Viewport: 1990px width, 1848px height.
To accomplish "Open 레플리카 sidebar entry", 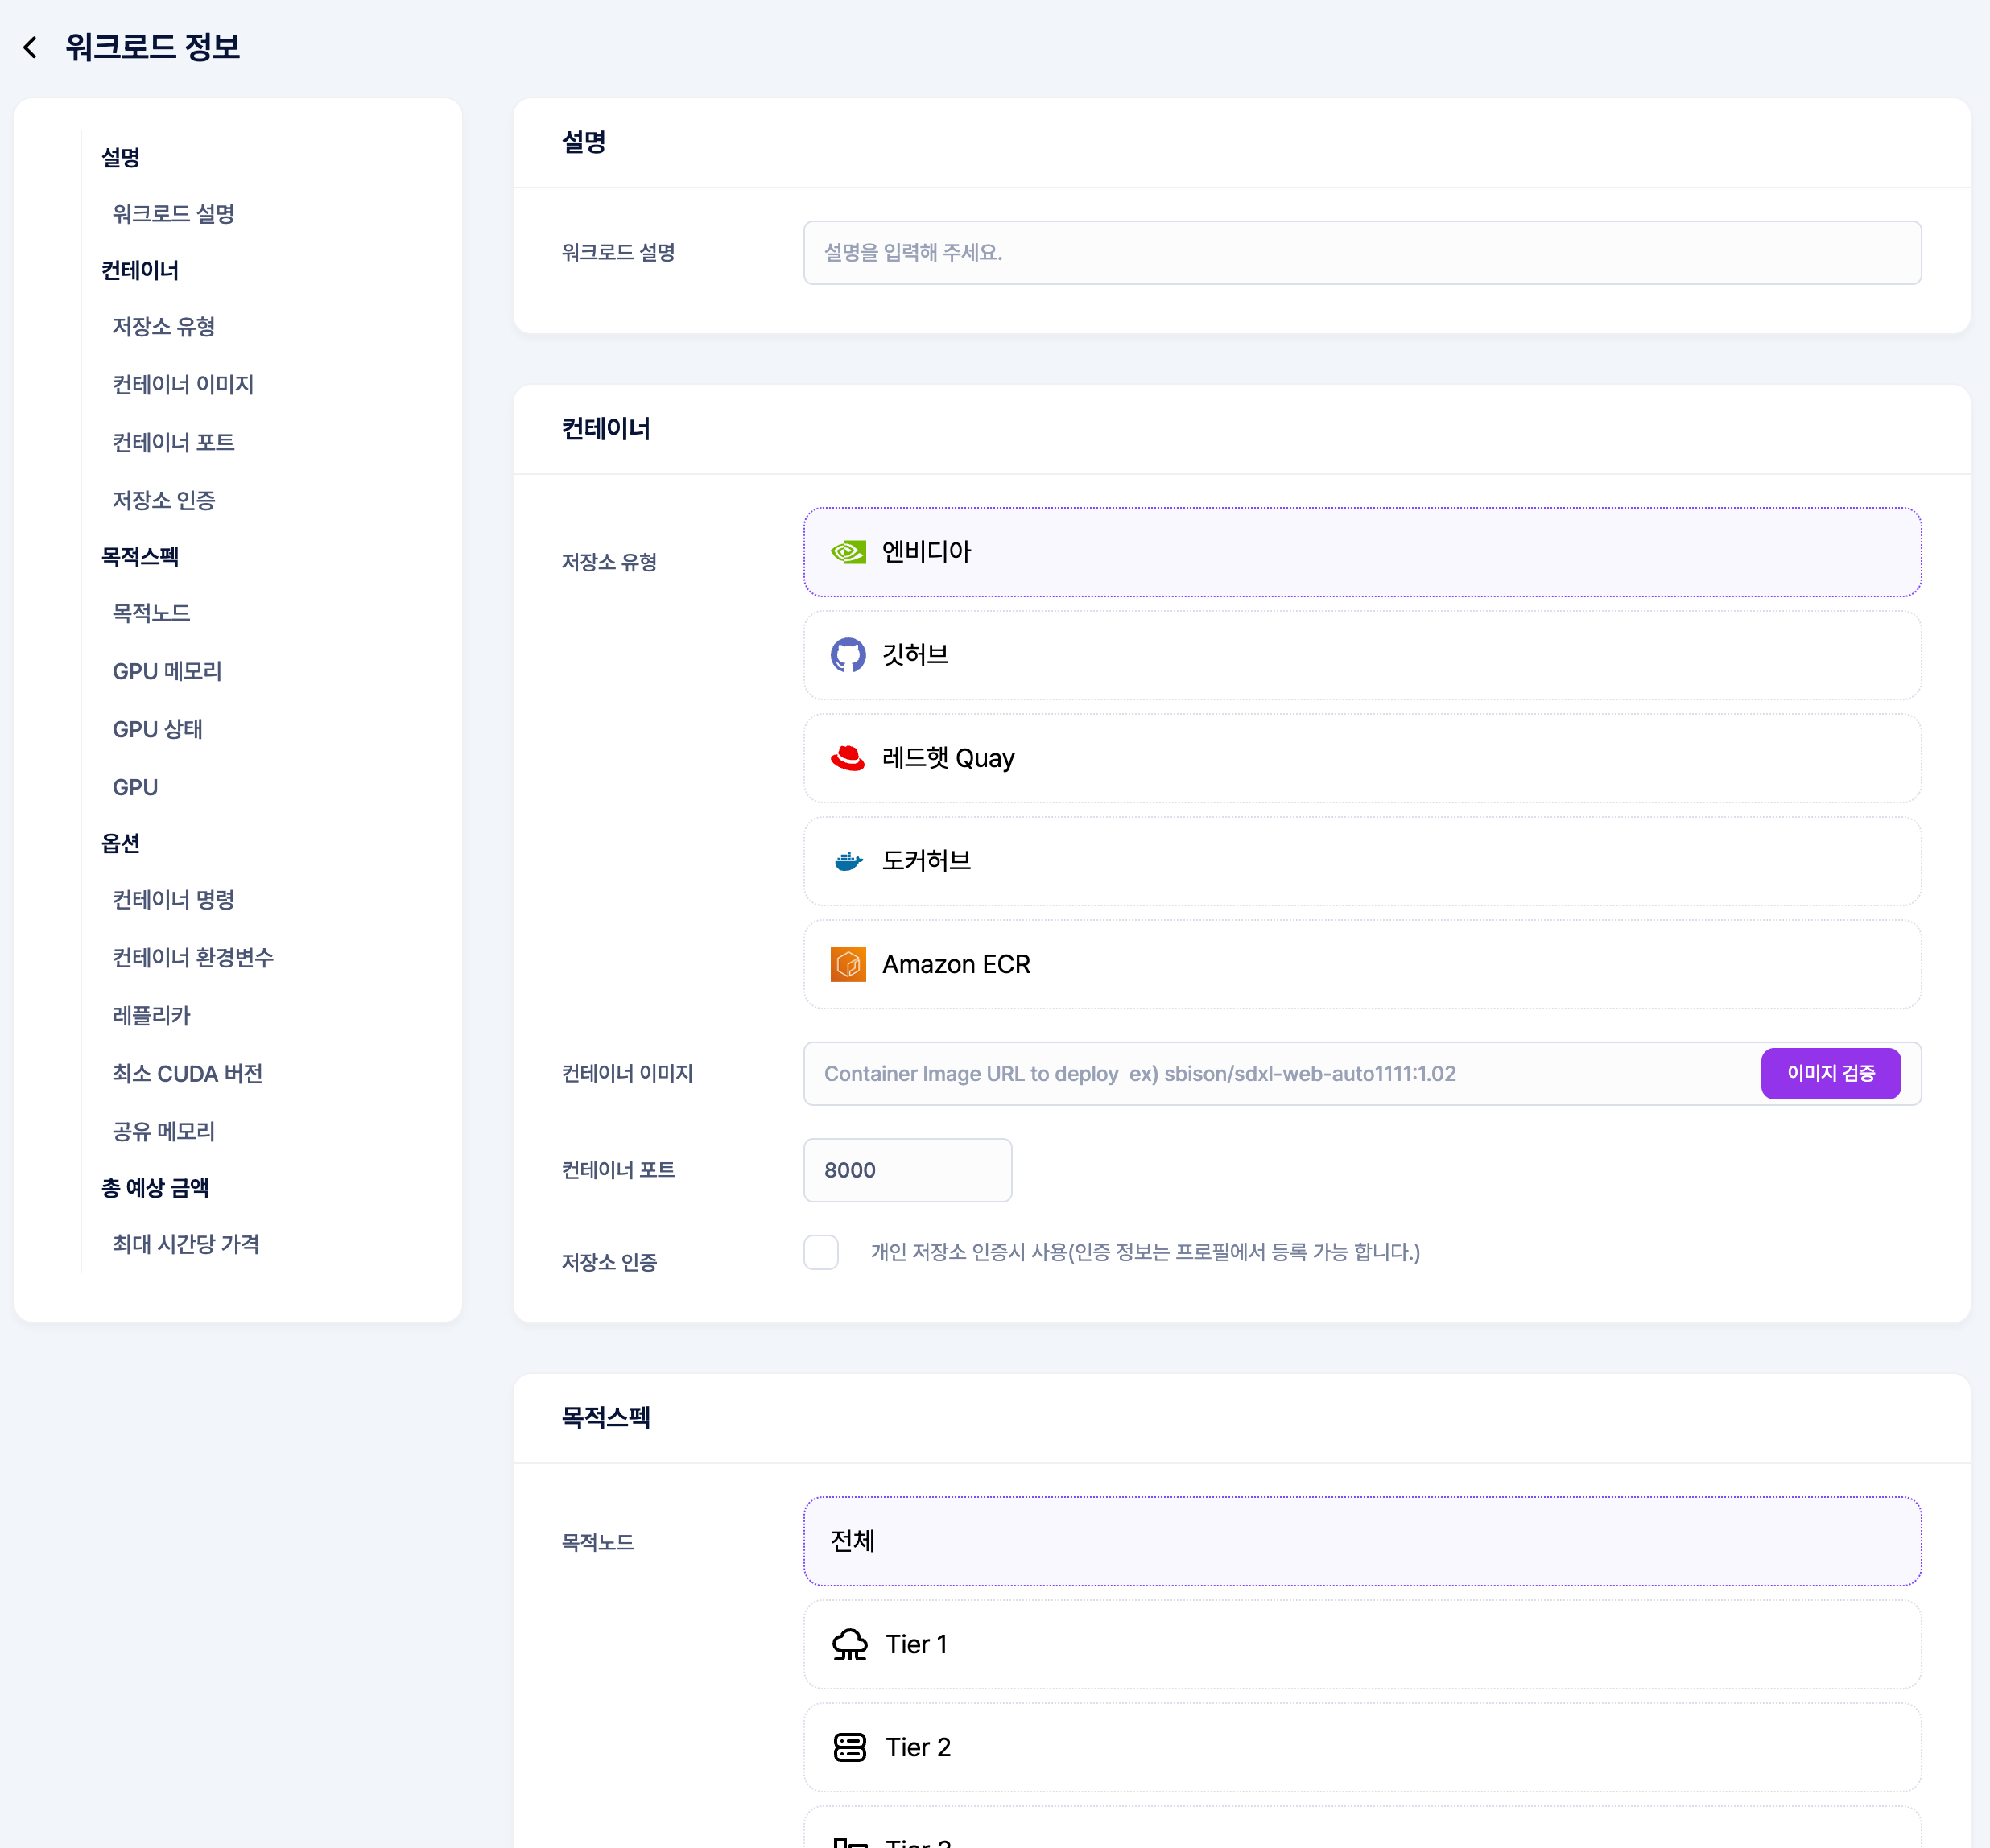I will tap(151, 1016).
